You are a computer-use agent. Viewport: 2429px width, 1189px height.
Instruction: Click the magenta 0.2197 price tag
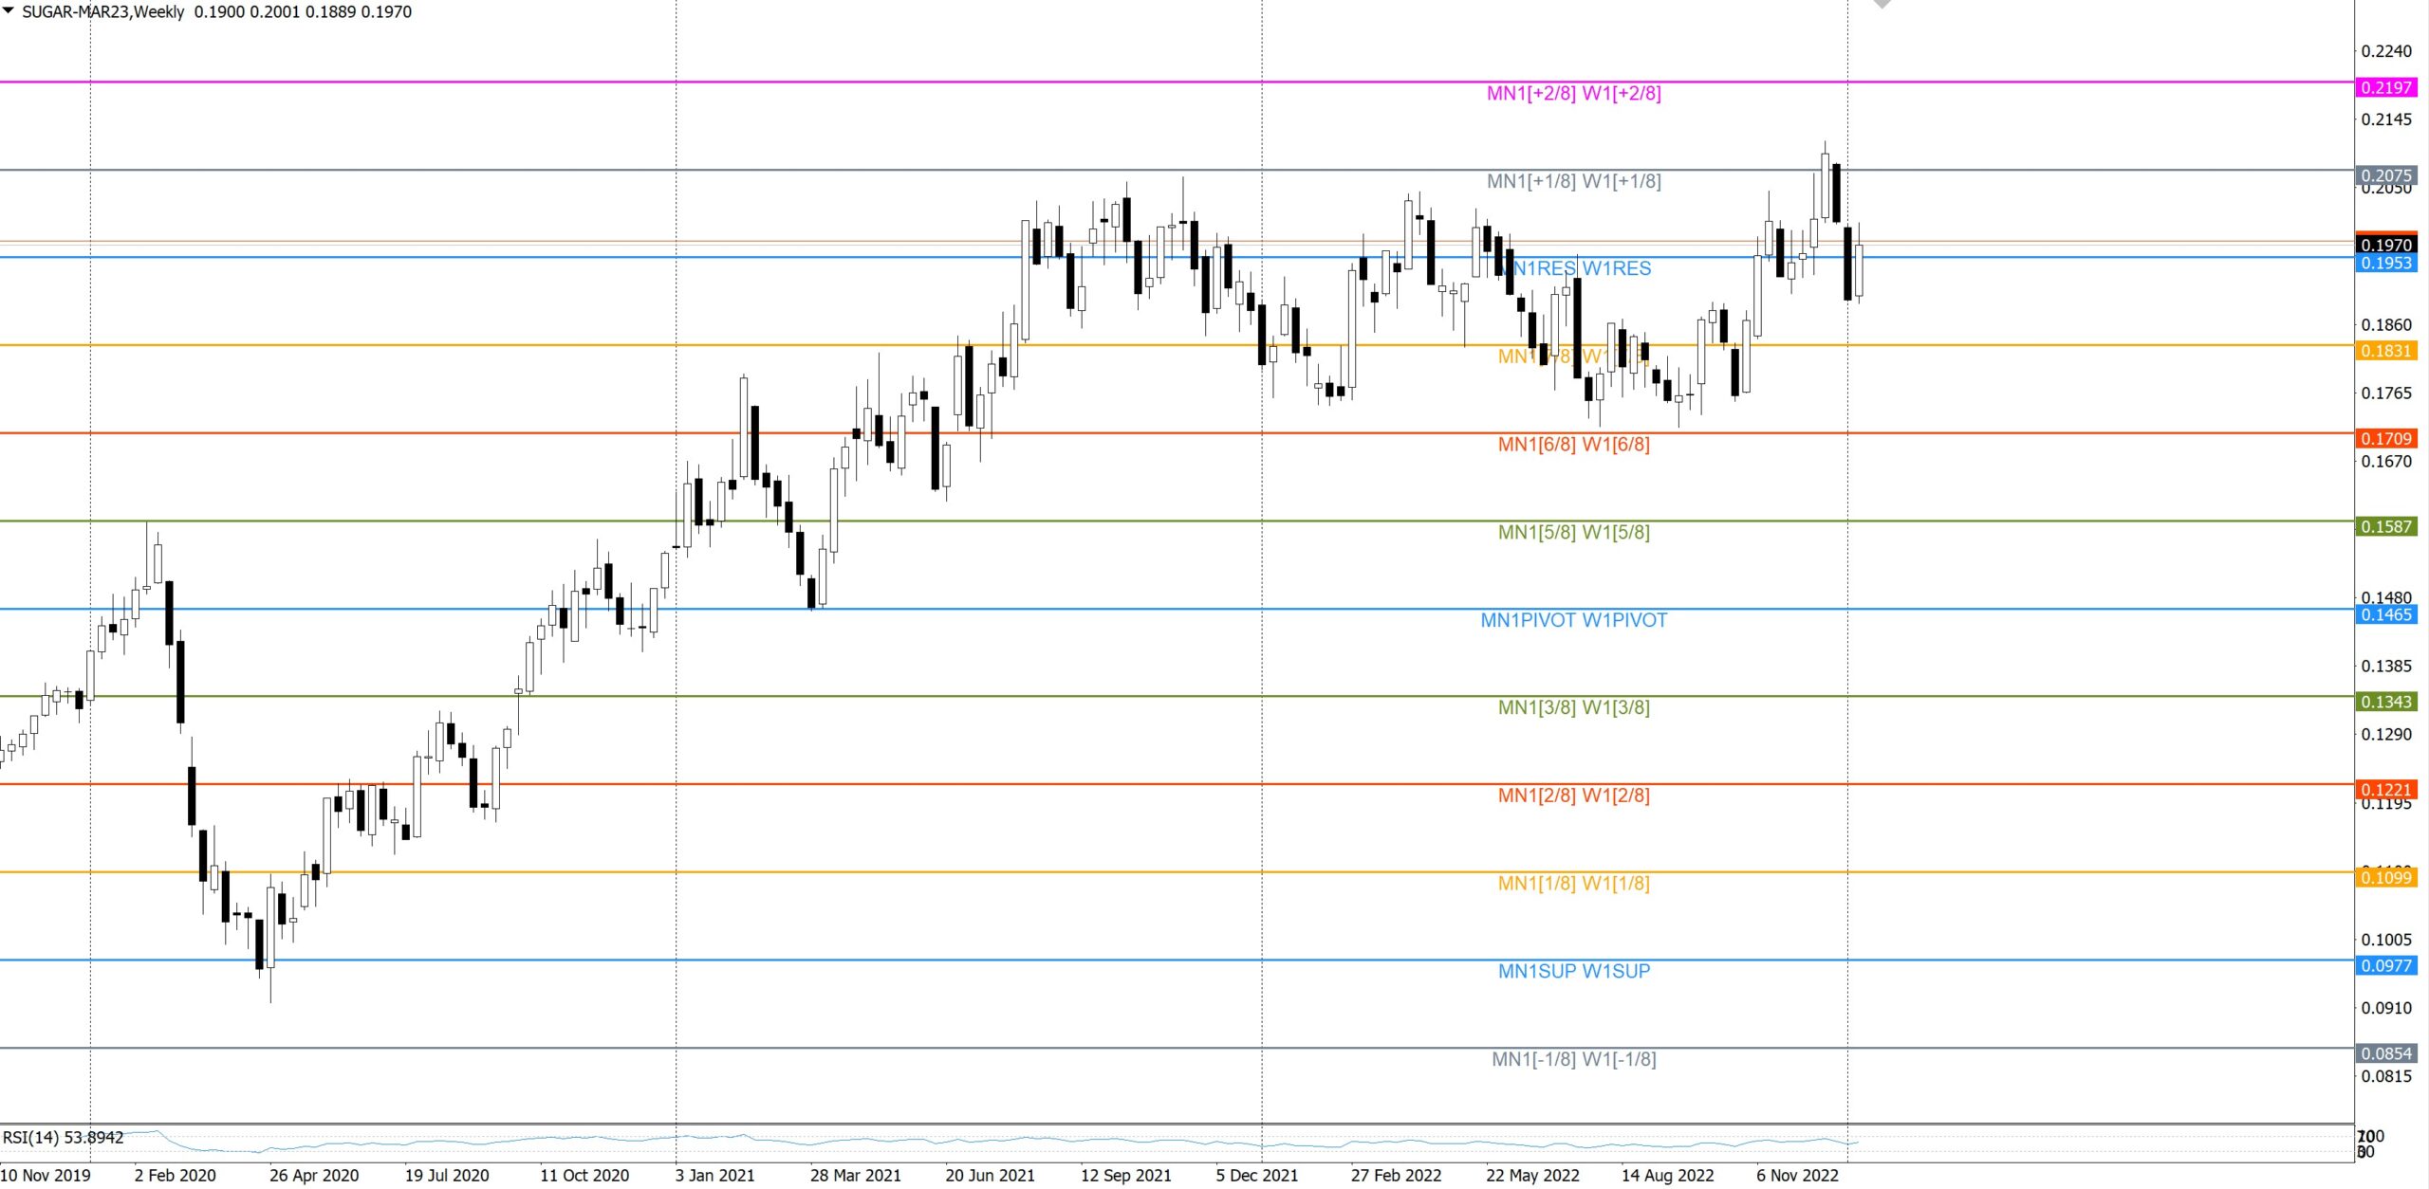click(x=2385, y=87)
